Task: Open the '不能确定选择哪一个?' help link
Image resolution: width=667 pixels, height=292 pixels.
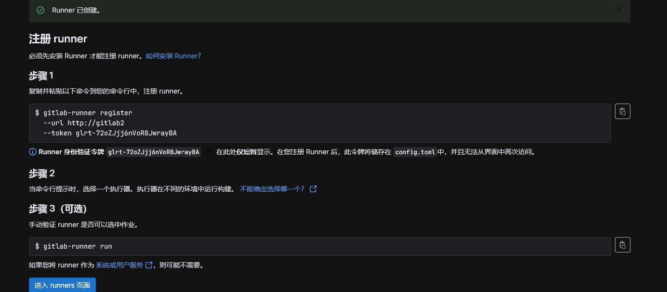Action: (272, 189)
